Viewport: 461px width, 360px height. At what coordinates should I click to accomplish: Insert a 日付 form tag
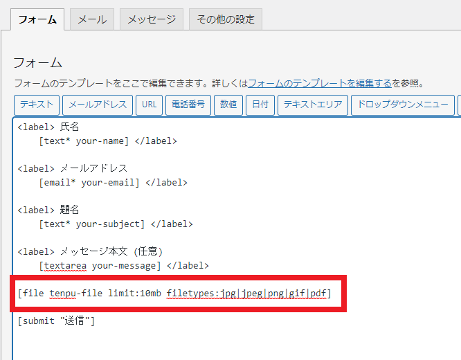click(260, 105)
